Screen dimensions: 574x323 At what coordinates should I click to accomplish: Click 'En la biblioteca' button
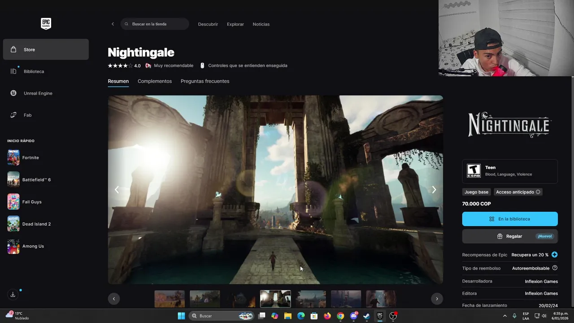(510, 219)
